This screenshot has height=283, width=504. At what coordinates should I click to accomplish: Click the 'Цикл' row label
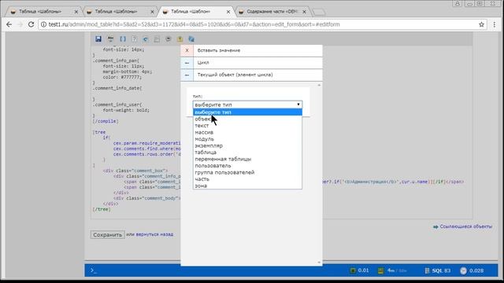click(x=203, y=63)
